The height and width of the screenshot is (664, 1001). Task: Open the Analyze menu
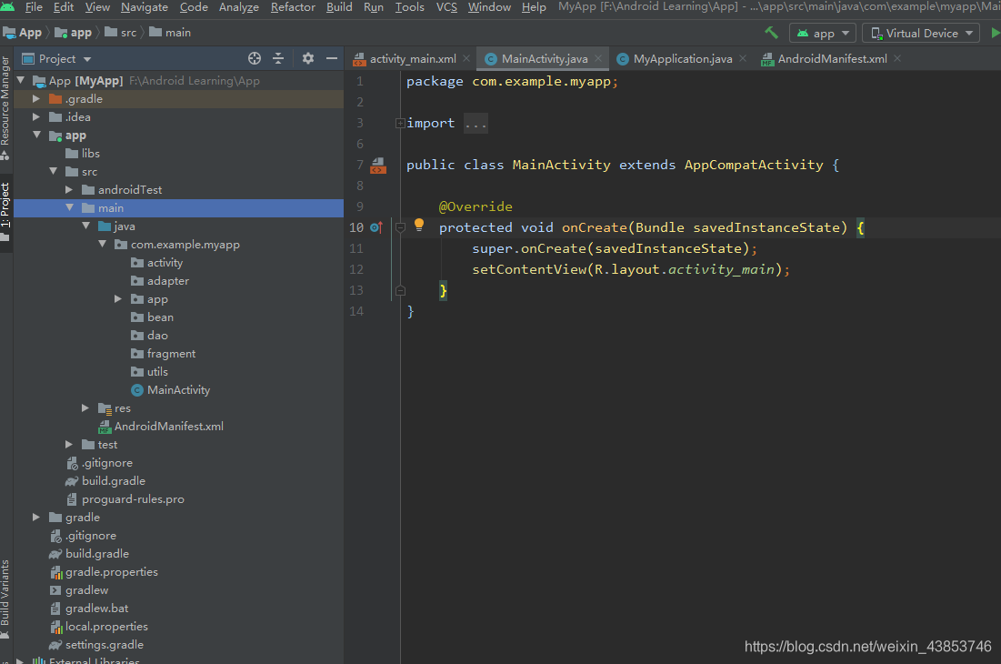coord(239,7)
